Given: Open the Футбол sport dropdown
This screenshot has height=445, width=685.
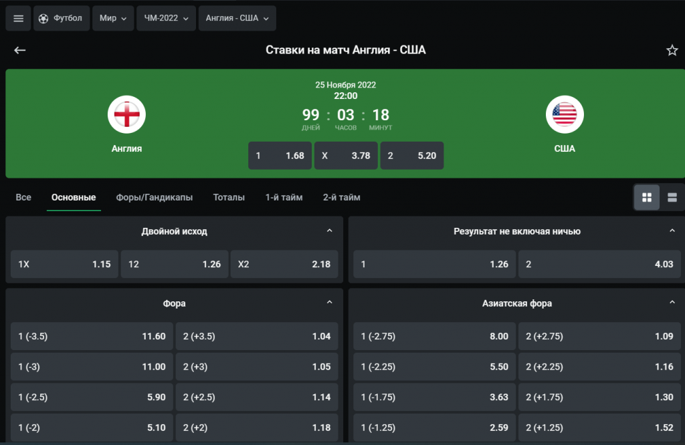Looking at the screenshot, I should pyautogui.click(x=61, y=19).
